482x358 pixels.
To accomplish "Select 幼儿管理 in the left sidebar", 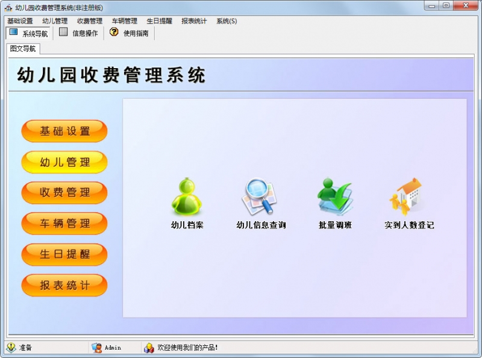I will pyautogui.click(x=64, y=162).
